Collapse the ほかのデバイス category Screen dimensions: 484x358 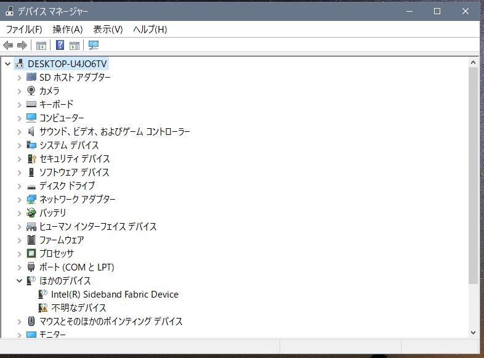coord(20,281)
